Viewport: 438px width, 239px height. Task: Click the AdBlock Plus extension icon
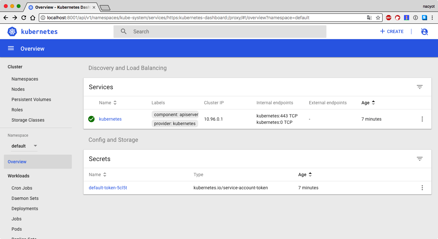(389, 18)
